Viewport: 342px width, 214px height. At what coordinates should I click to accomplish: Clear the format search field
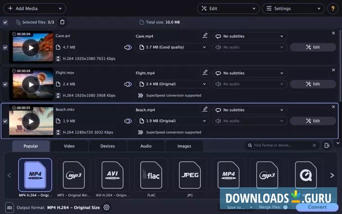pyautogui.click(x=314, y=145)
